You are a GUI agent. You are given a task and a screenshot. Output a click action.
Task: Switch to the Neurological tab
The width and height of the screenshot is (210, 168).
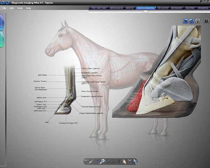coord(117,8)
